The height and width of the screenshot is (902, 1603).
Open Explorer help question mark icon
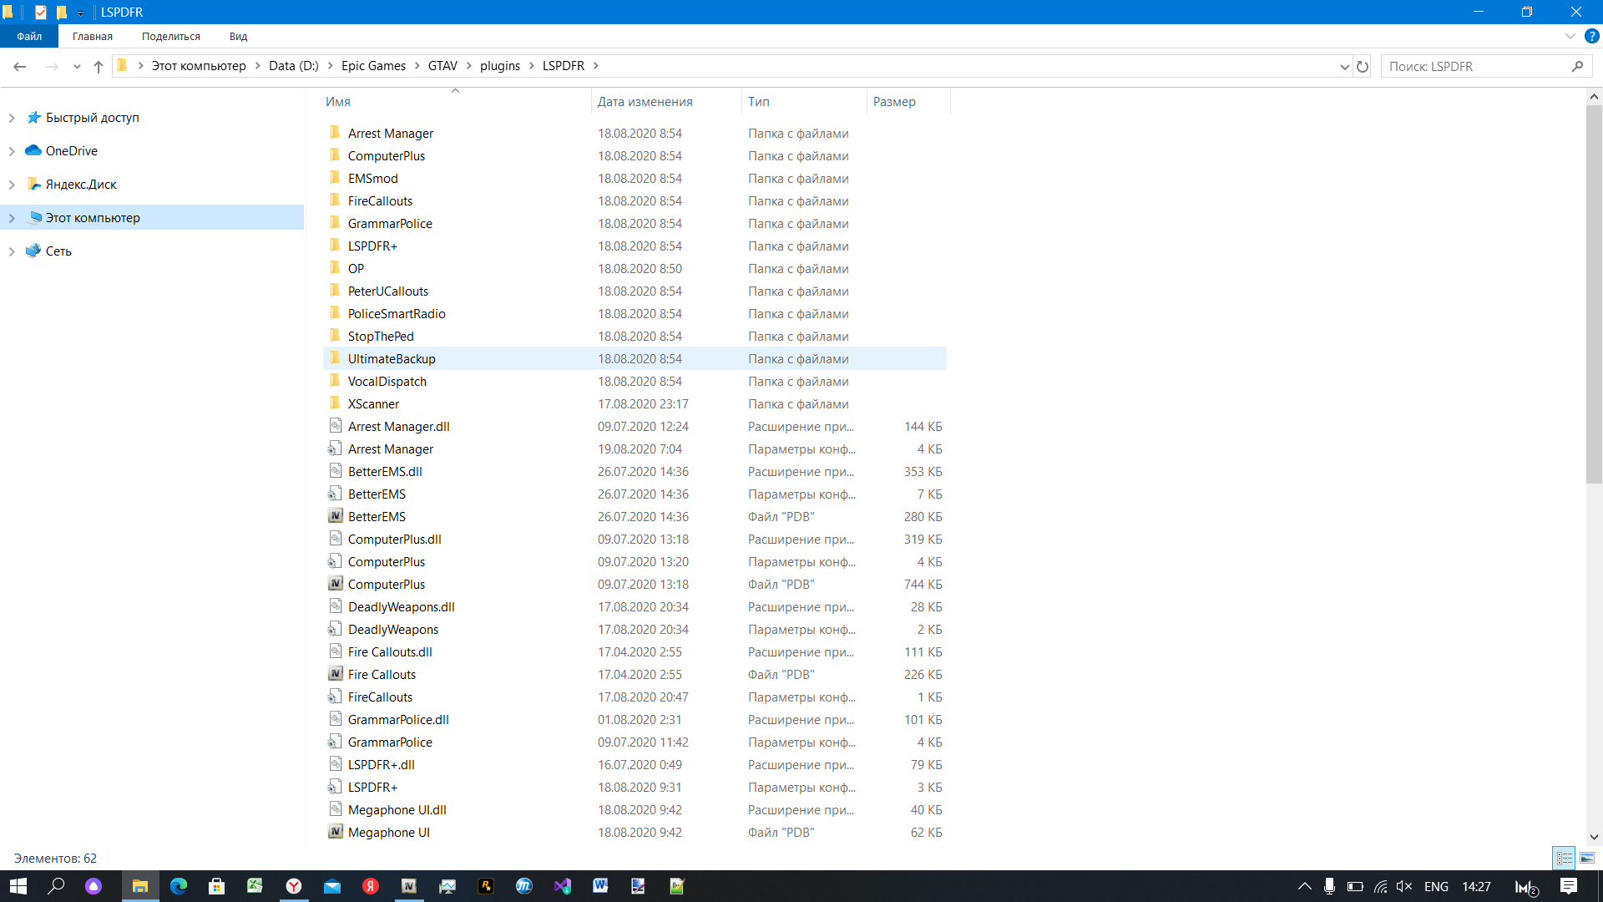(1591, 36)
